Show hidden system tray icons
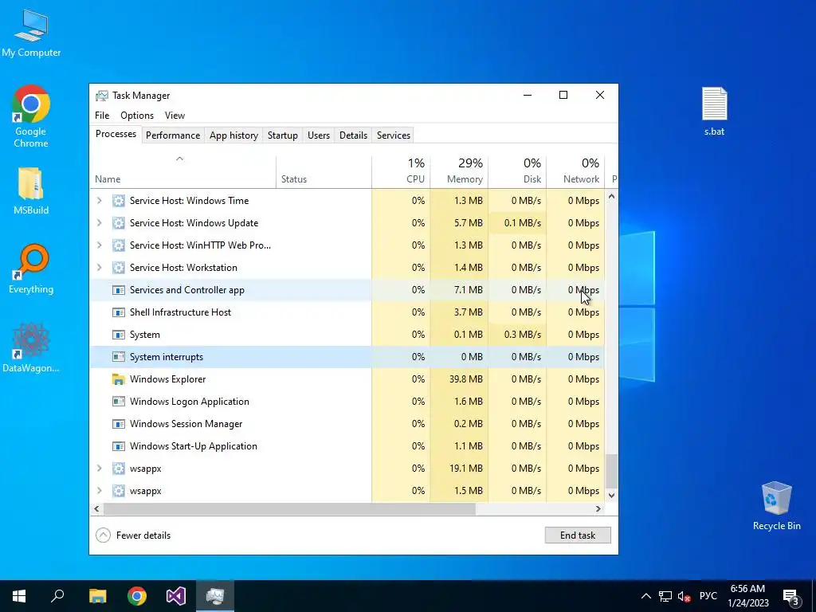816x612 pixels. click(x=645, y=596)
